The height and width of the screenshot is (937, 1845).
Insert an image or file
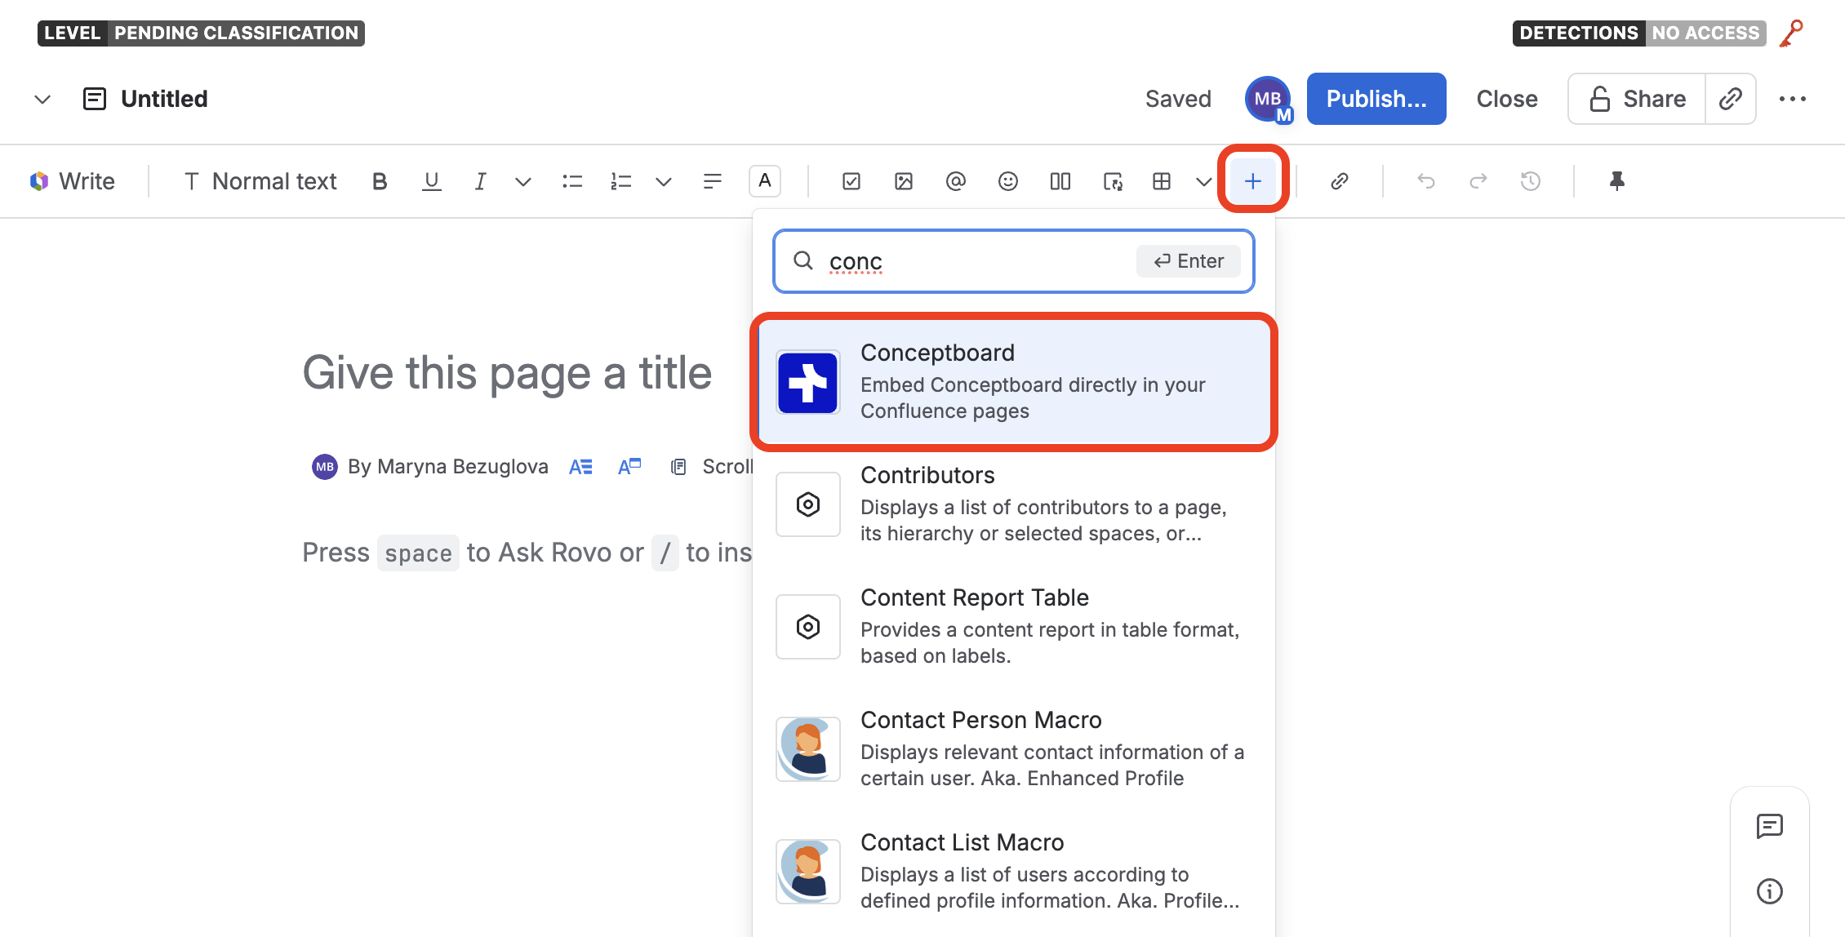click(x=904, y=181)
